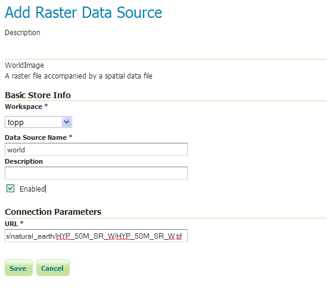Click the Save button

click(18, 268)
